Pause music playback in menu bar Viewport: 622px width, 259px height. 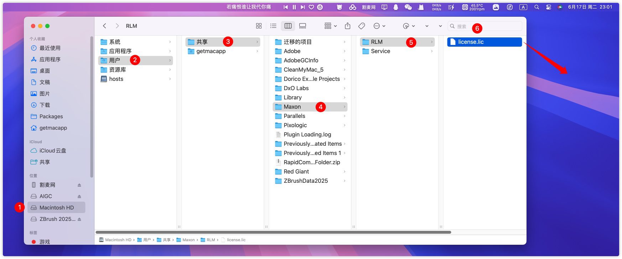coord(294,7)
